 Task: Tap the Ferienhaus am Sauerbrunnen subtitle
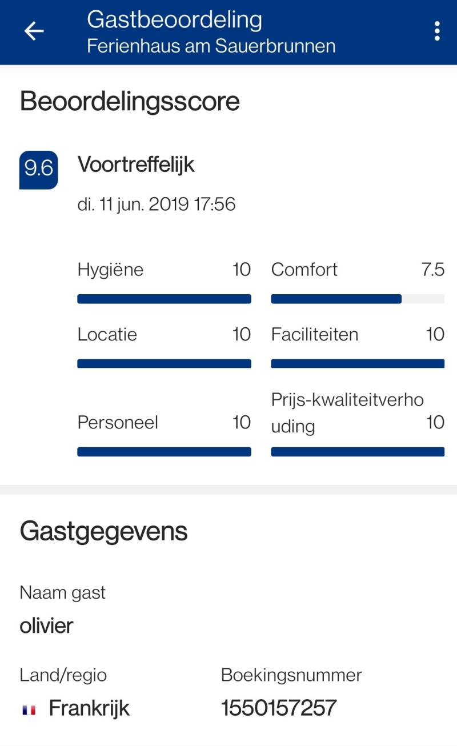click(x=211, y=46)
